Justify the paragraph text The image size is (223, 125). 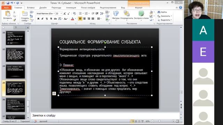(x=93, y=18)
